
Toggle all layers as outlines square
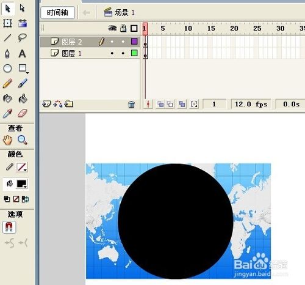(134, 28)
